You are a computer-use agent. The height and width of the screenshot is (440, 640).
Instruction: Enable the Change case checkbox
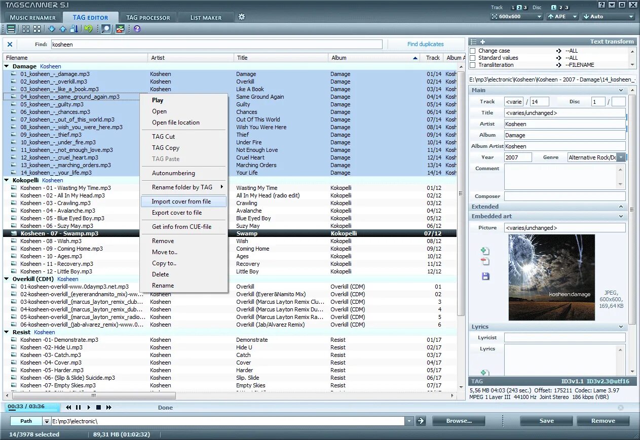coord(473,51)
